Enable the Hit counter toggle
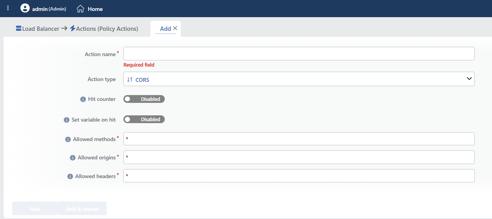 144,99
